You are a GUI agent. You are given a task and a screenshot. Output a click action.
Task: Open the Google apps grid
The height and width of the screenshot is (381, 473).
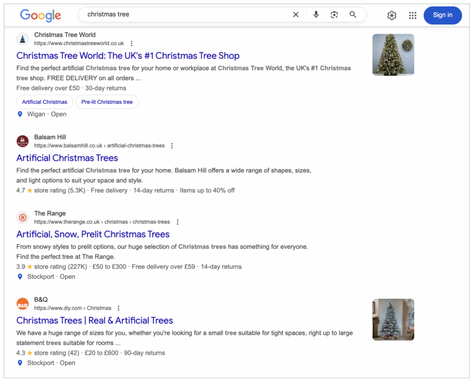(x=412, y=16)
